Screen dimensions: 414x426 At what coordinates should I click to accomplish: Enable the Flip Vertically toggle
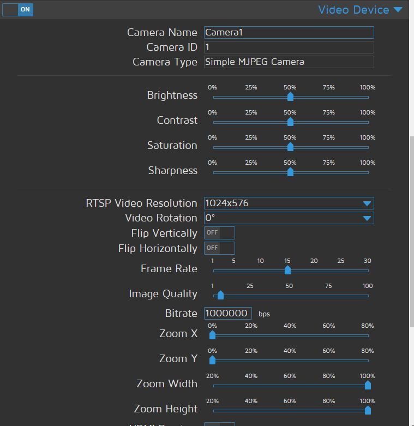pos(219,233)
